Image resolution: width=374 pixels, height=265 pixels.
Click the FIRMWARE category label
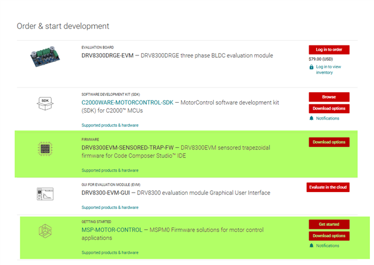90,140
